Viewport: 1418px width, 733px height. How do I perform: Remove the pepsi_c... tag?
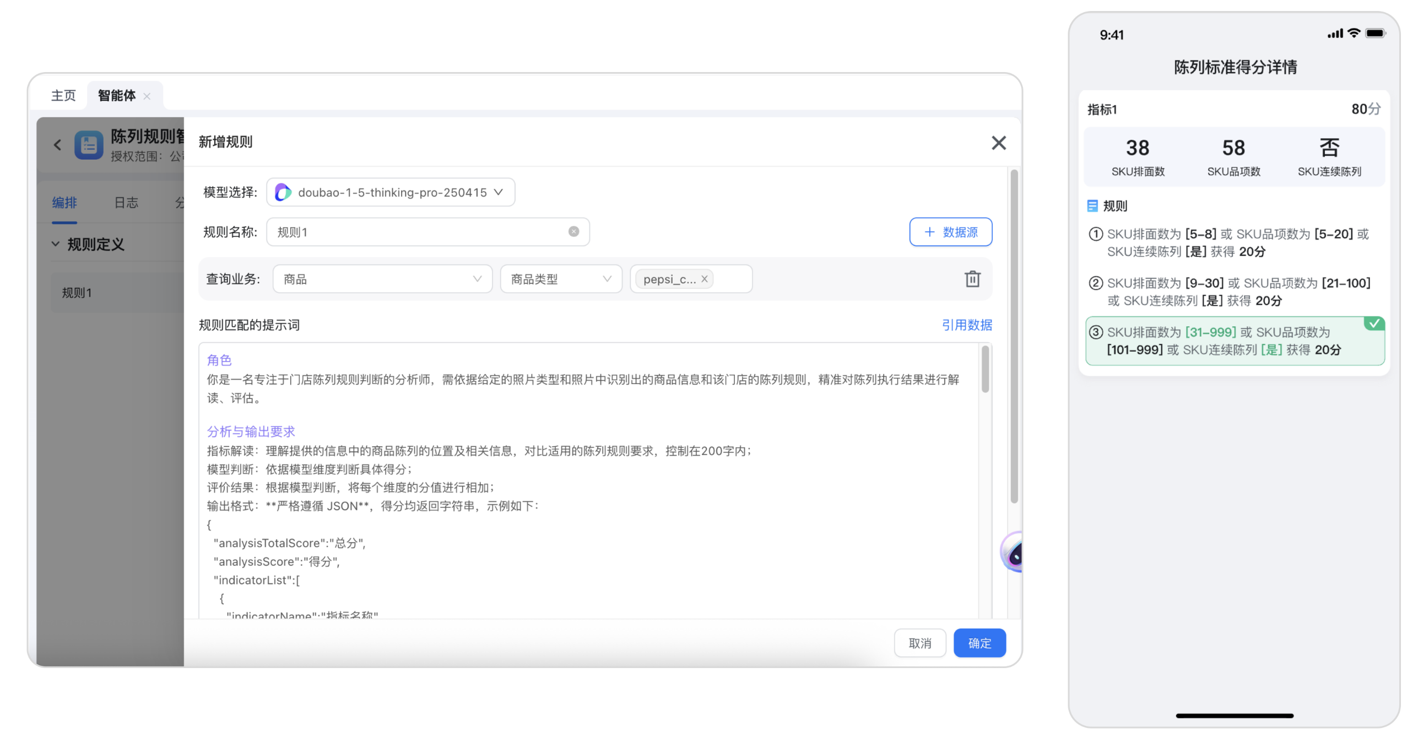(x=704, y=279)
